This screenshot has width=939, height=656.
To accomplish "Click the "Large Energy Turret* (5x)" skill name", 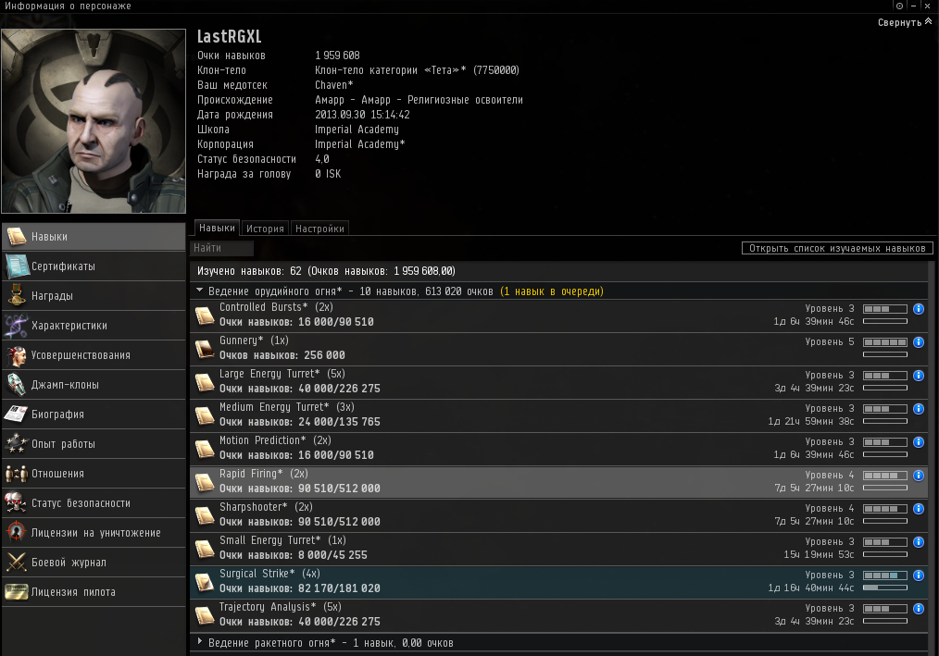I will tap(282, 374).
